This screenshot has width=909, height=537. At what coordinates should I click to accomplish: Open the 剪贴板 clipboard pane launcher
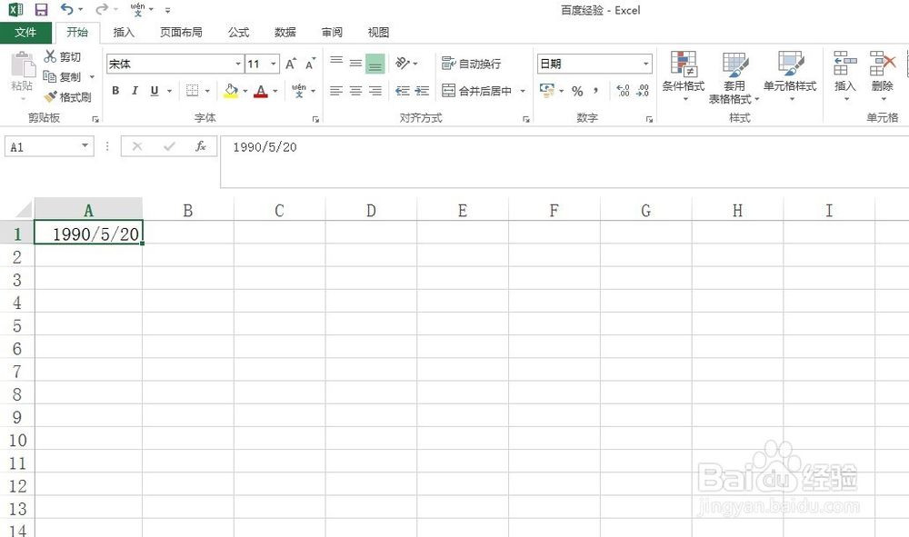point(95,119)
